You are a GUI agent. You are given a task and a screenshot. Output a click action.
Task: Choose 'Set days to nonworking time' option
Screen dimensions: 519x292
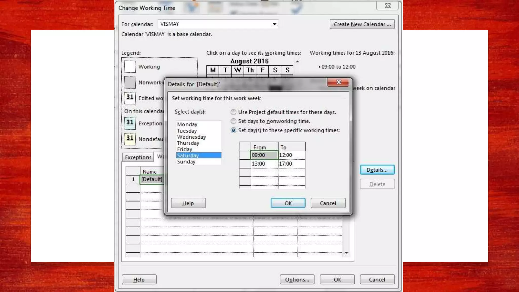pos(233,121)
